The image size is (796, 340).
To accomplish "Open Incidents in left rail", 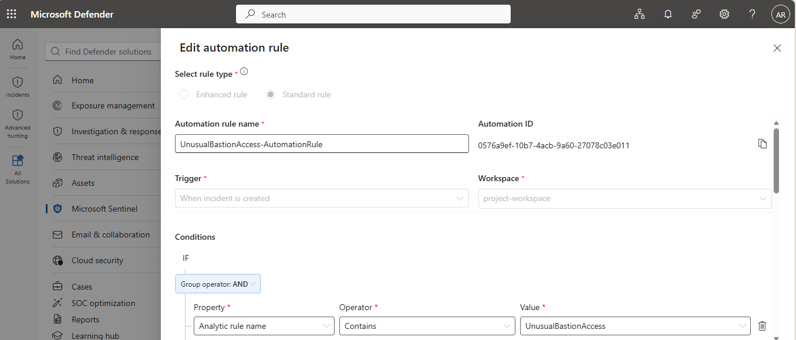I will point(18,87).
